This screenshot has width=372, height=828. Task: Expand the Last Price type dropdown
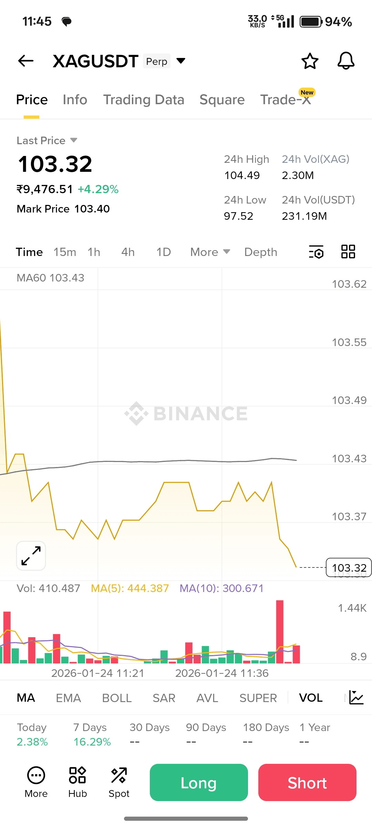point(73,140)
